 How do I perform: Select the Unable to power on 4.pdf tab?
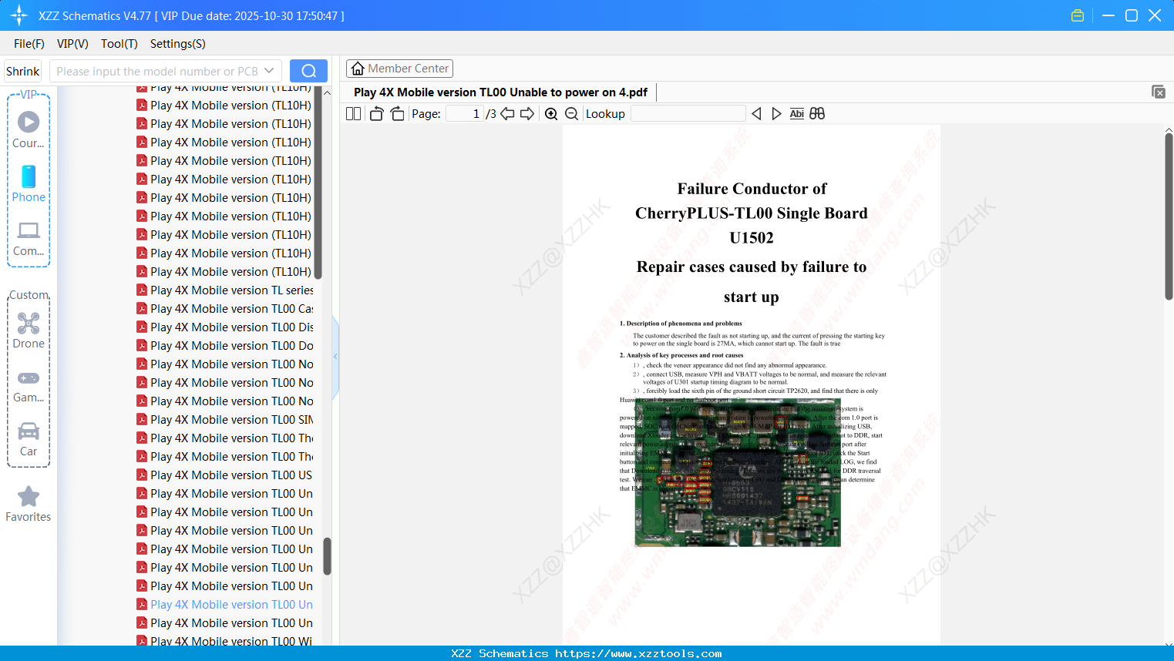[x=501, y=92]
